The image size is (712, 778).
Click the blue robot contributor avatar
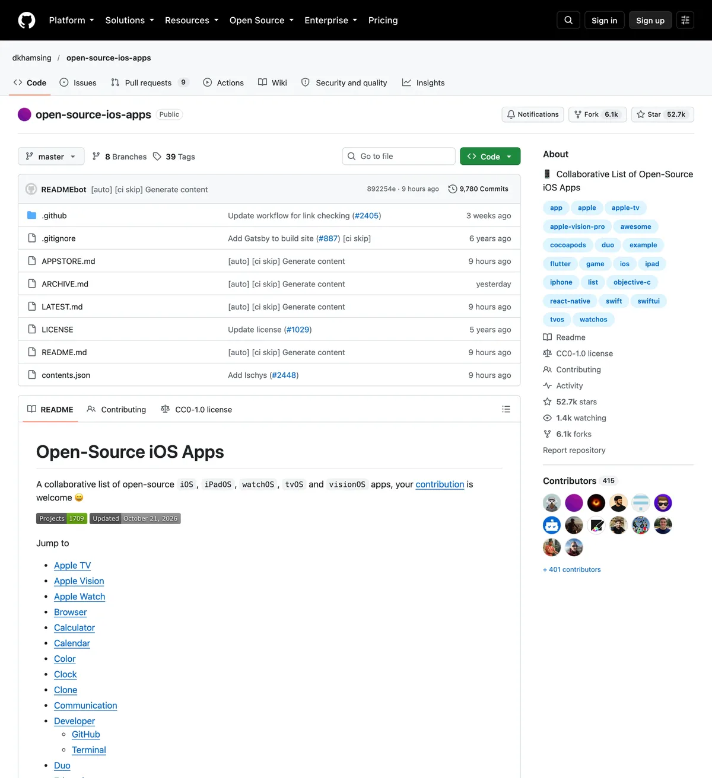pos(552,525)
